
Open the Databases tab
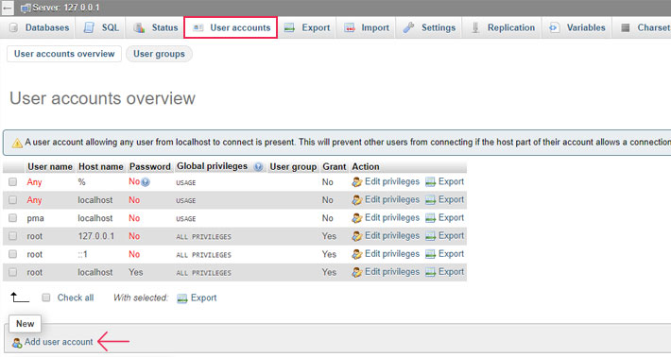[38, 27]
